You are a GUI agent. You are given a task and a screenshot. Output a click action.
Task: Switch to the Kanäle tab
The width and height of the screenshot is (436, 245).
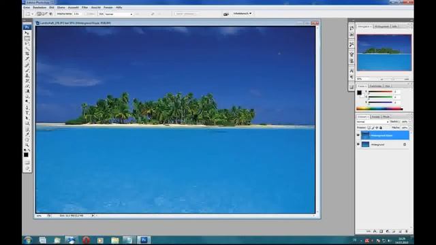pos(375,116)
